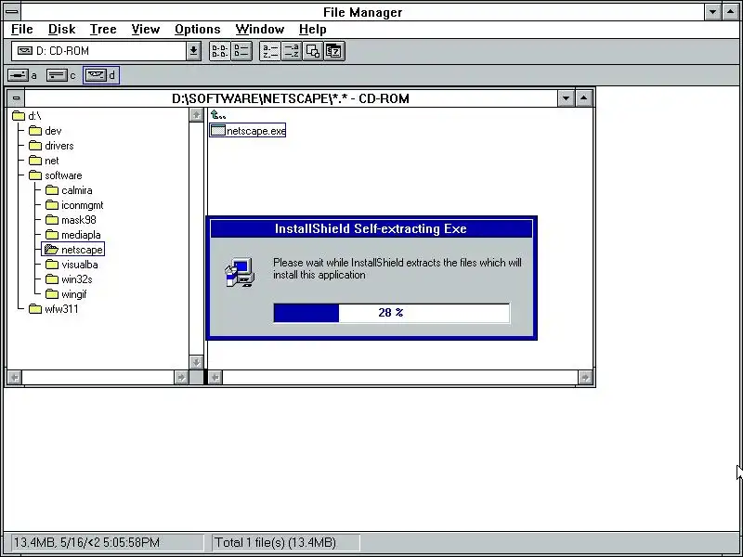Click the netscape.exe file icon
This screenshot has height=557, width=743.
click(217, 130)
